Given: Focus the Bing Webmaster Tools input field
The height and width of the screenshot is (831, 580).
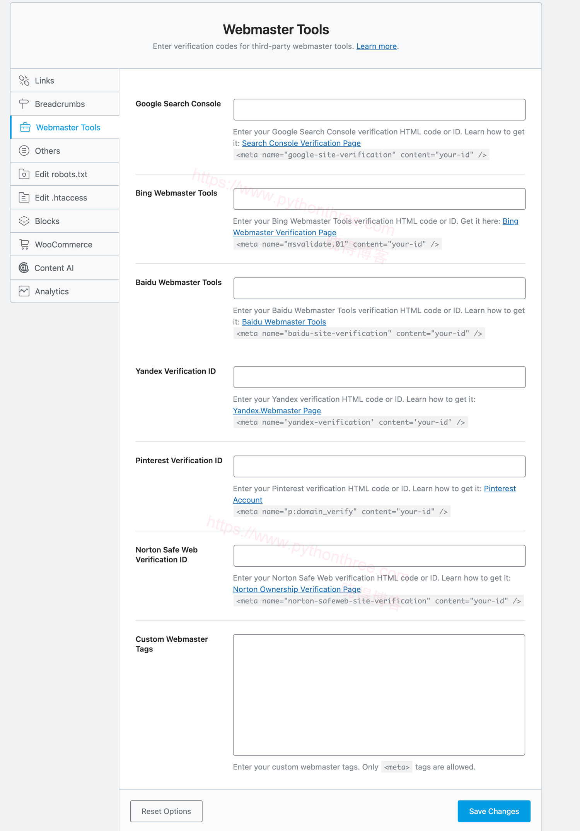Looking at the screenshot, I should click(379, 199).
